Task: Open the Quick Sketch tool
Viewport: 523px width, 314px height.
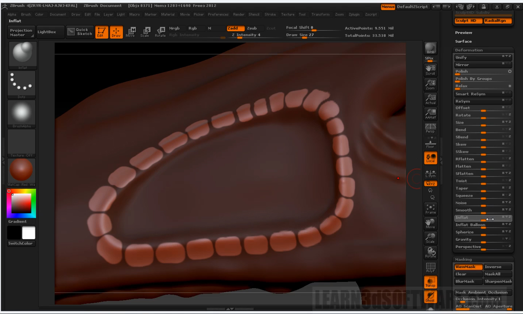Action: (x=80, y=32)
